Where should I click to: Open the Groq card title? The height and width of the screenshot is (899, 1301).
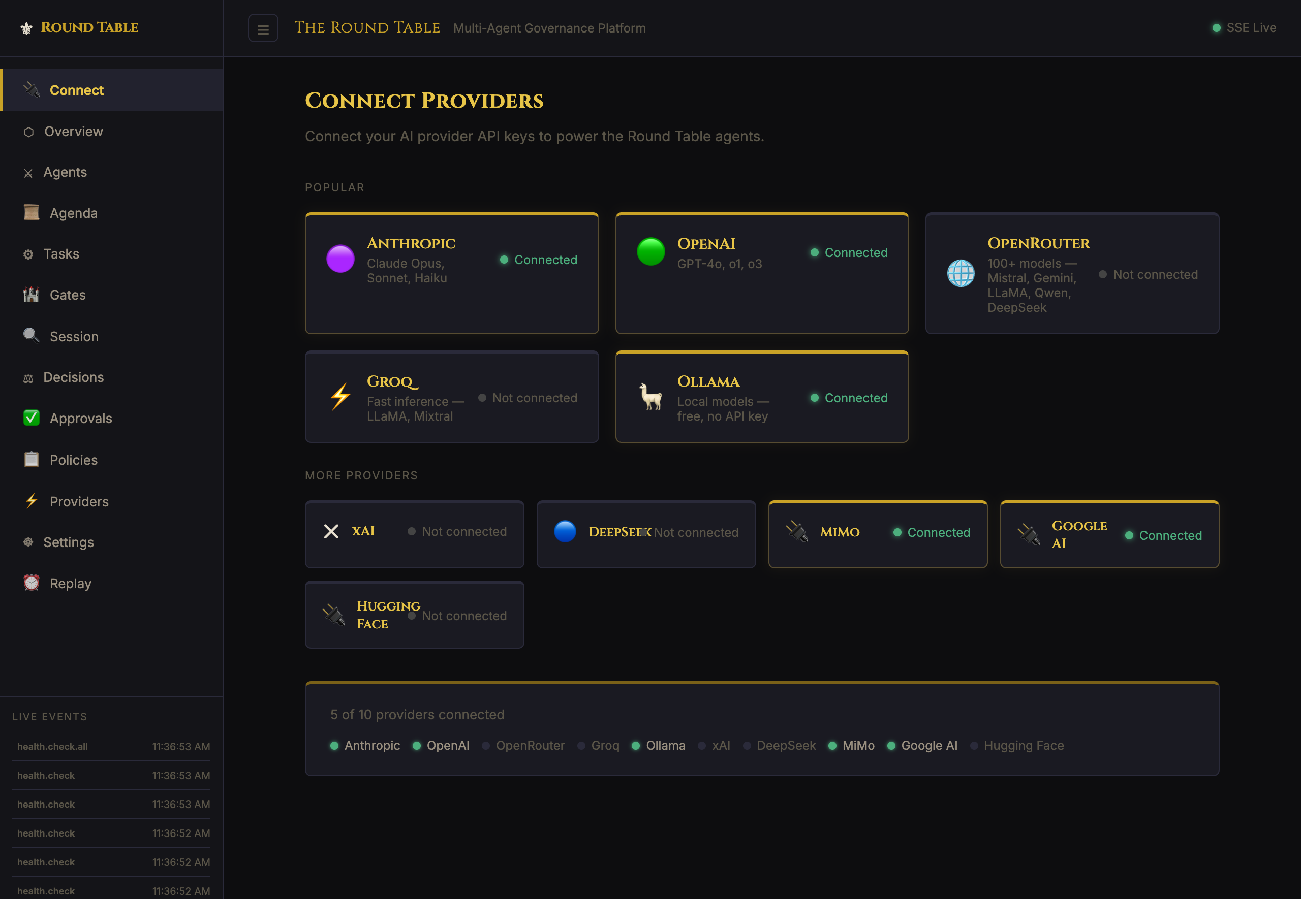point(393,381)
